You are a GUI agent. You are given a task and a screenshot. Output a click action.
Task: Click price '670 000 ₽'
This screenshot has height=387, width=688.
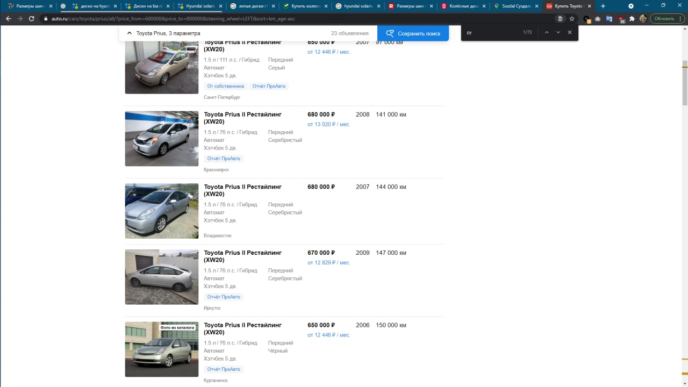point(321,253)
